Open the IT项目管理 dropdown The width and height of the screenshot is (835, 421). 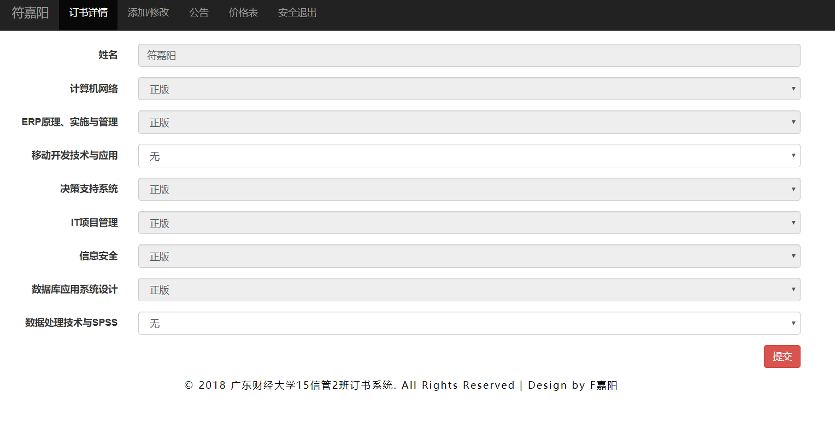[469, 223]
